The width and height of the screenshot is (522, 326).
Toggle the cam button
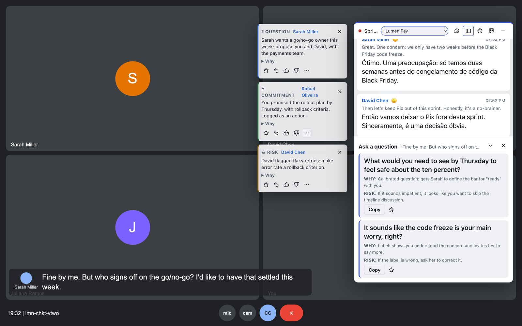point(248,313)
